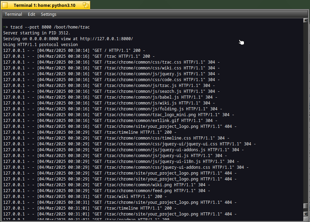Click the log line for css/jquery-ui-addons.css

pos(126,167)
